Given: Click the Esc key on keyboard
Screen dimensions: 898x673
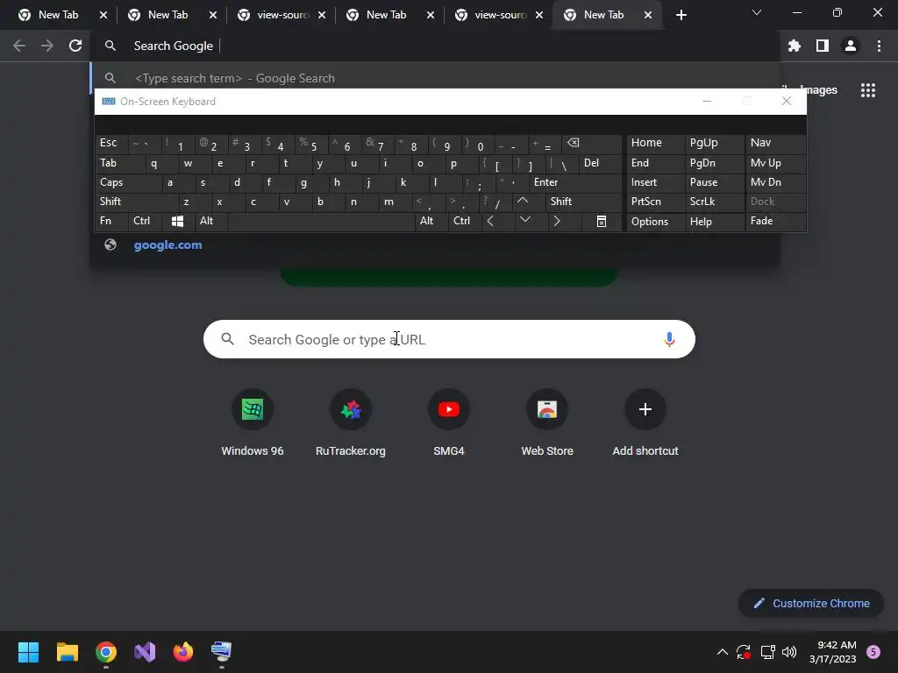Looking at the screenshot, I should tap(111, 143).
